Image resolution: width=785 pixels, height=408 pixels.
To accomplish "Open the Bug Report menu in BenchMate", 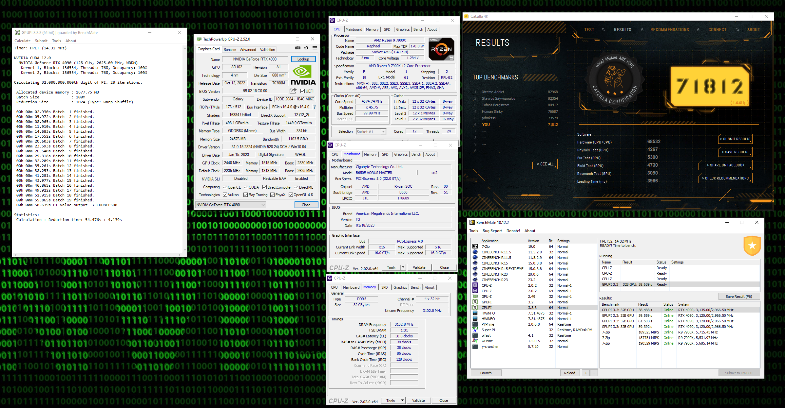I will click(x=492, y=231).
